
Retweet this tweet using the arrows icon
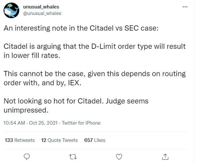pyautogui.click(x=73, y=157)
